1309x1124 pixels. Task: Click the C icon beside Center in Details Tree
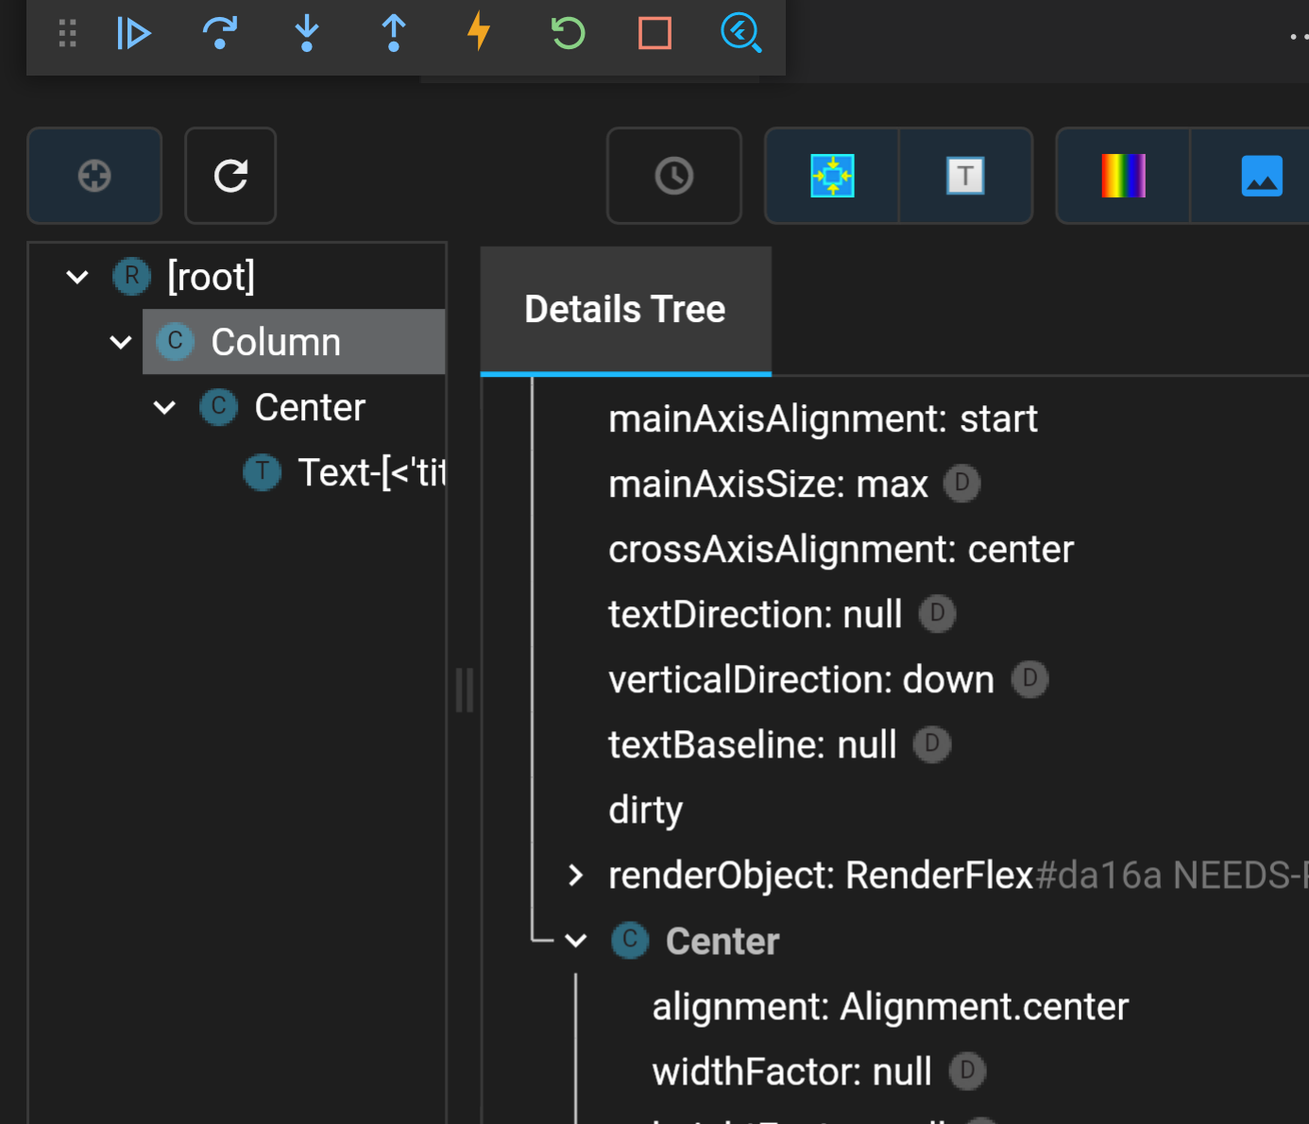[x=630, y=941]
